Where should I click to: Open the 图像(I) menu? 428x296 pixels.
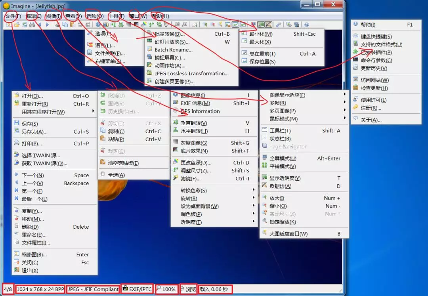pos(53,16)
